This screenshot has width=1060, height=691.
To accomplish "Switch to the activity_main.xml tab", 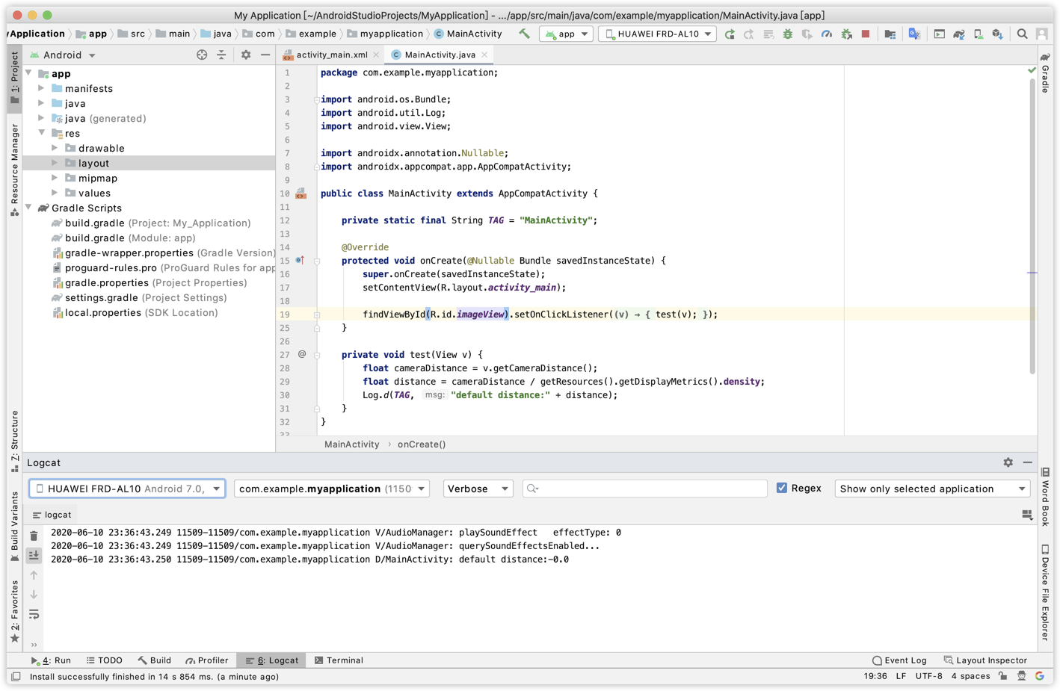I will pyautogui.click(x=331, y=55).
